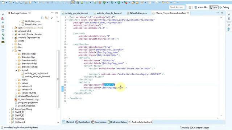This screenshot has width=232, height=130.
Task: Collapse the fold marker at line 16
Action: click(x=67, y=58)
